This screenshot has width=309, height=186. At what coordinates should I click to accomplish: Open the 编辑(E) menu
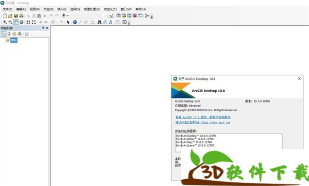pyautogui.click(x=21, y=9)
